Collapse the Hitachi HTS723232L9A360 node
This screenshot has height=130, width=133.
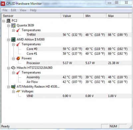click(8, 68)
